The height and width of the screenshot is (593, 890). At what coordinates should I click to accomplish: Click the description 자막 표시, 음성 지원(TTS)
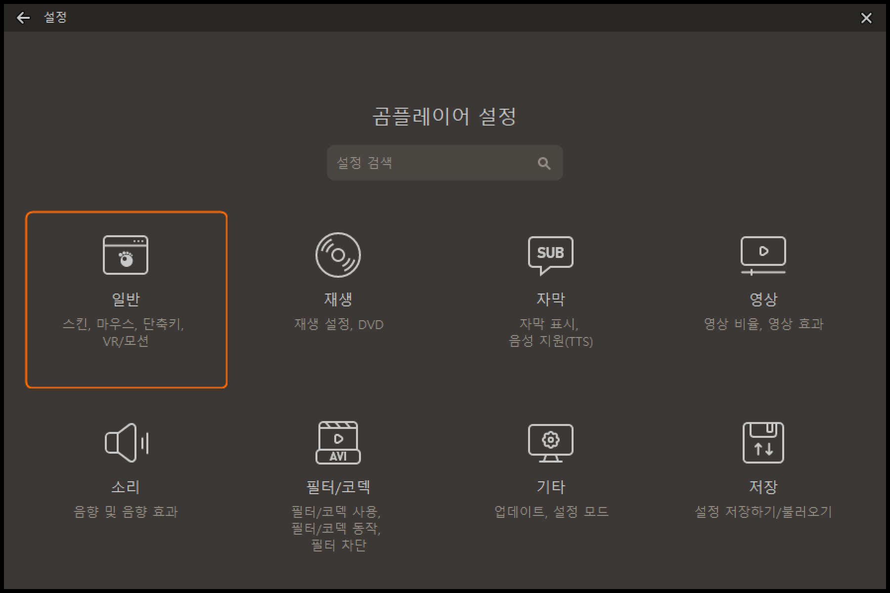pos(550,333)
